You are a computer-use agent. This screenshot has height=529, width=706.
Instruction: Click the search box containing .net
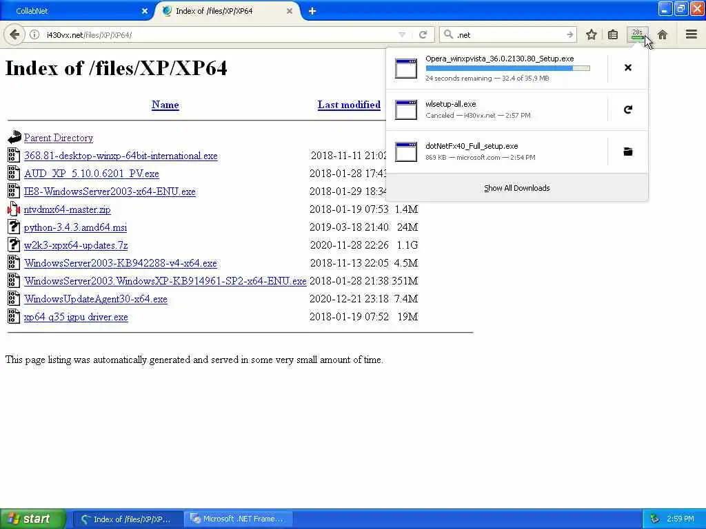click(509, 34)
